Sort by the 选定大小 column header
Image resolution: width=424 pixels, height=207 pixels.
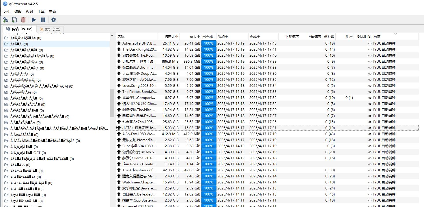[169, 37]
